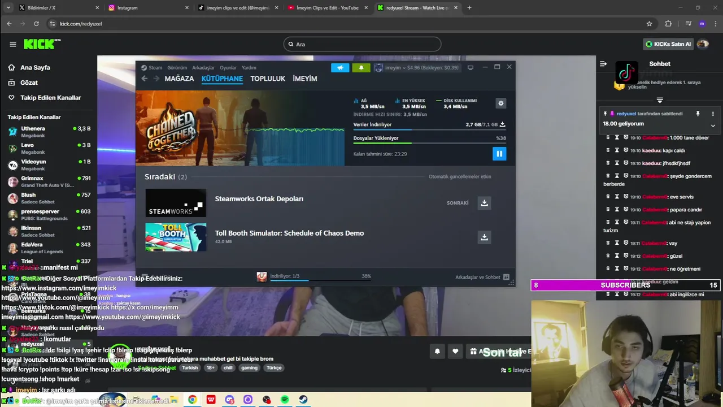Select the "Turkish" stream tag
This screenshot has height=407, width=723.
tap(190, 367)
